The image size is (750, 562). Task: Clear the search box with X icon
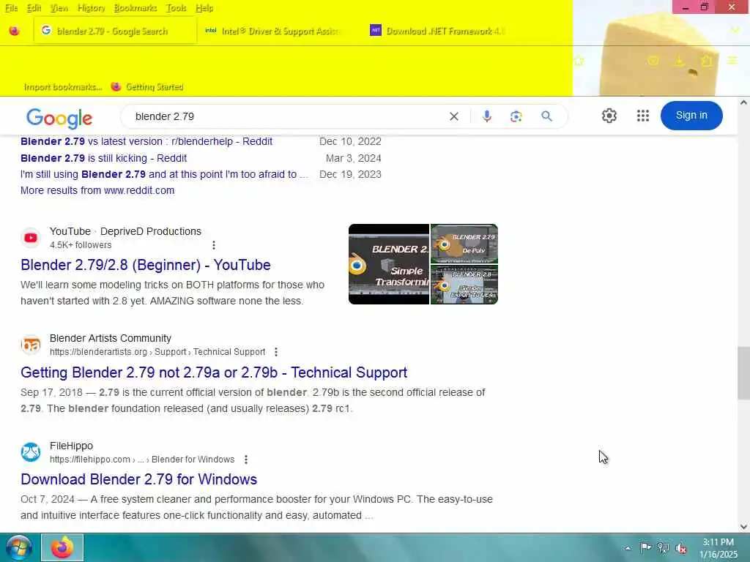[x=454, y=116]
